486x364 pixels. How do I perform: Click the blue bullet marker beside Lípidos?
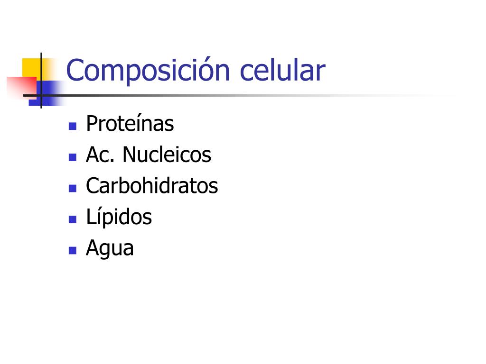click(x=73, y=219)
